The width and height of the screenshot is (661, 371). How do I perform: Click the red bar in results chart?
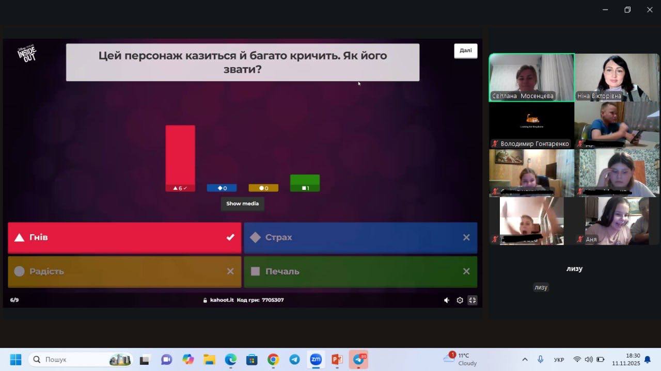pos(180,155)
